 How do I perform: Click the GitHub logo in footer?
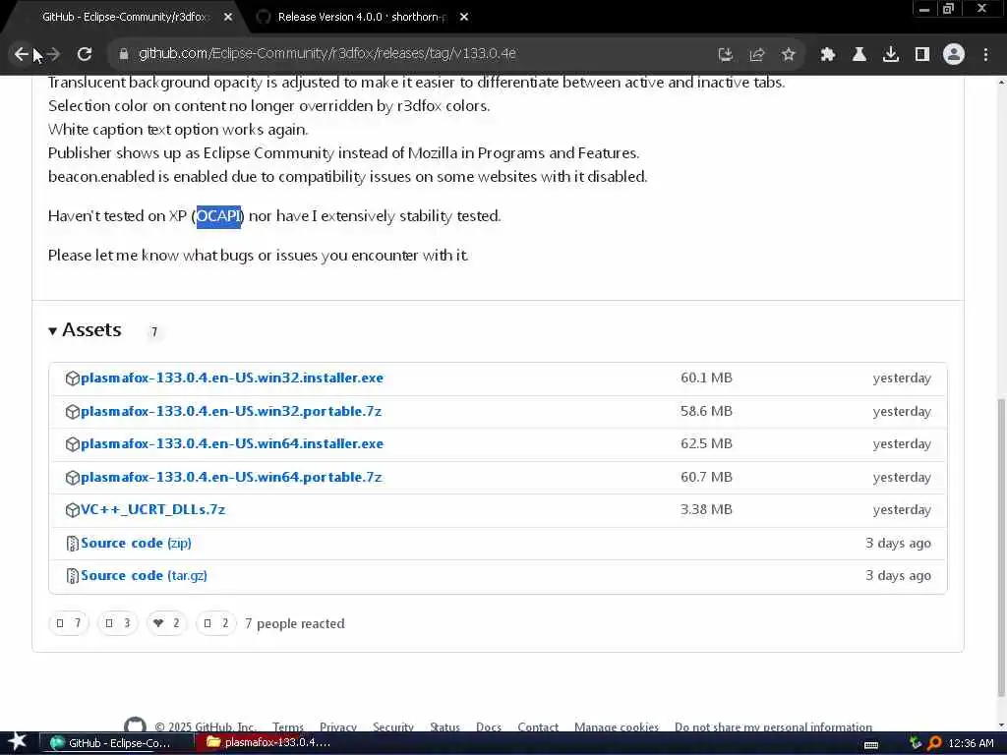pyautogui.click(x=135, y=726)
